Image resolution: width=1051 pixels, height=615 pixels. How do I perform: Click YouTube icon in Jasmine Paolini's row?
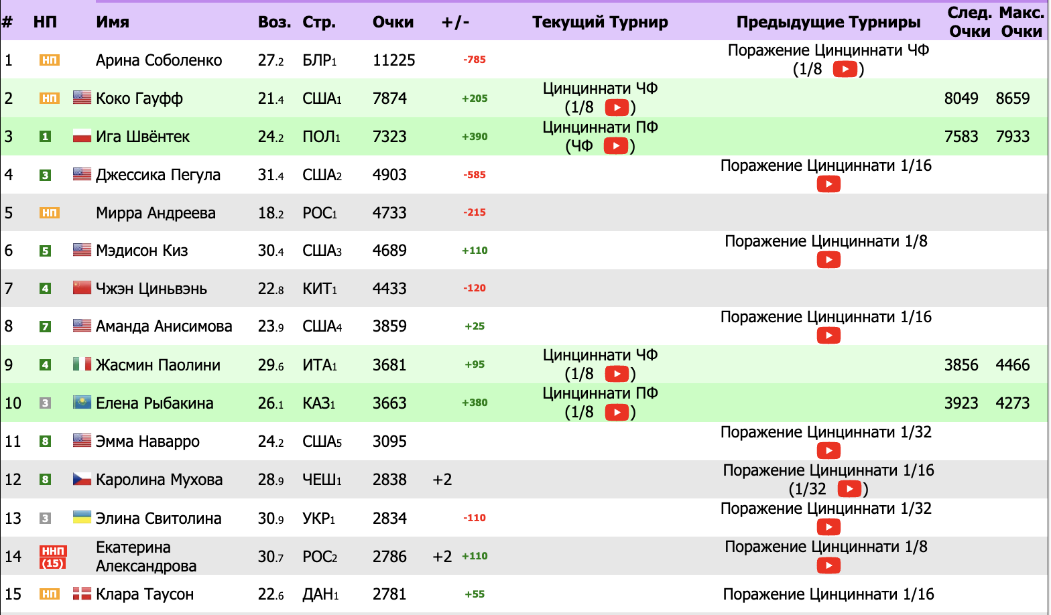tap(616, 374)
